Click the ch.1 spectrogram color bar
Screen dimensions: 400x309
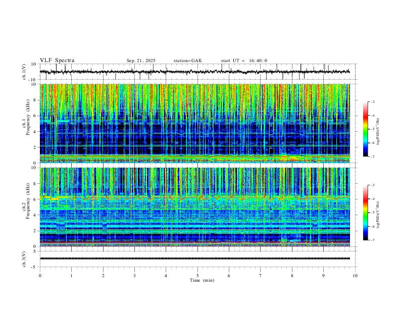click(x=365, y=129)
